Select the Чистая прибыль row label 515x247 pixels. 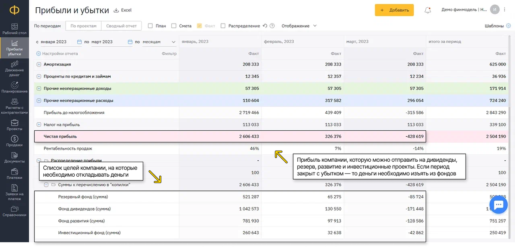pyautogui.click(x=60, y=136)
